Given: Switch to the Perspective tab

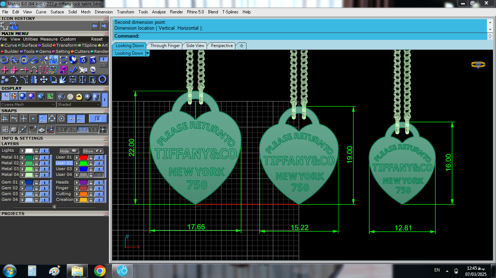Looking at the screenshot, I should click(221, 46).
